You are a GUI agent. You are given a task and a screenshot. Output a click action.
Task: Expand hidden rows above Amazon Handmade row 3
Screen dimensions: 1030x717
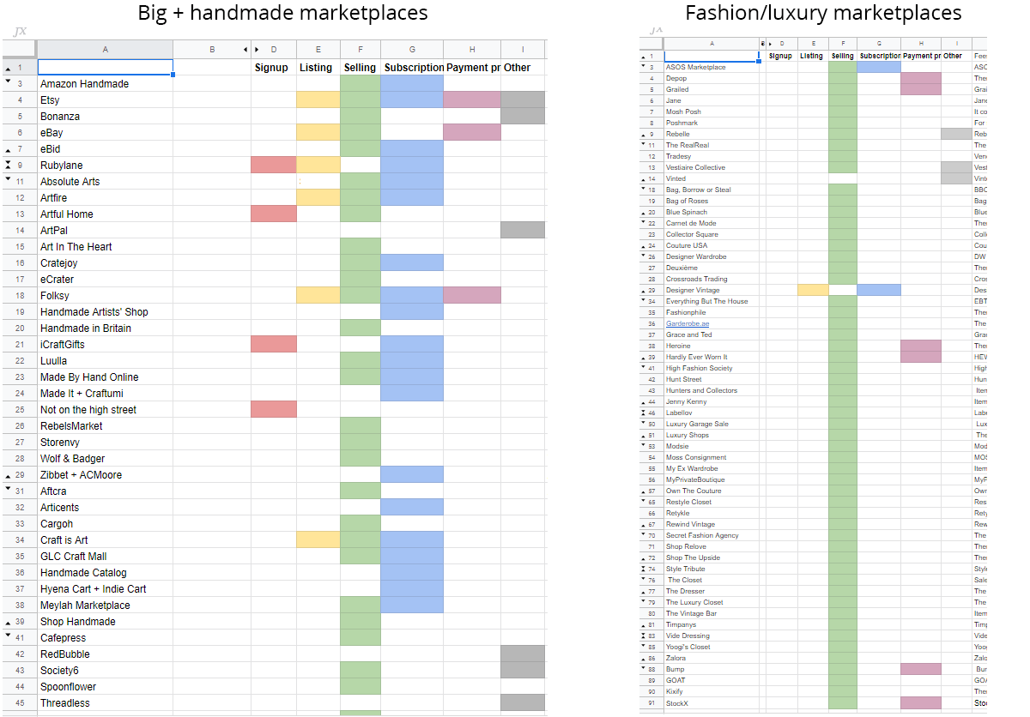click(x=8, y=83)
